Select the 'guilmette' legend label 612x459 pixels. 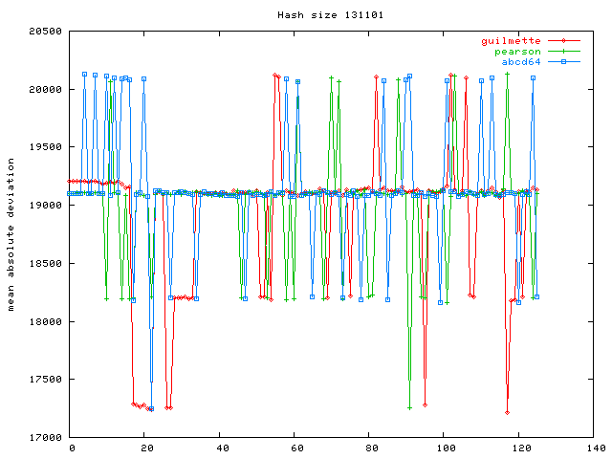(511, 41)
